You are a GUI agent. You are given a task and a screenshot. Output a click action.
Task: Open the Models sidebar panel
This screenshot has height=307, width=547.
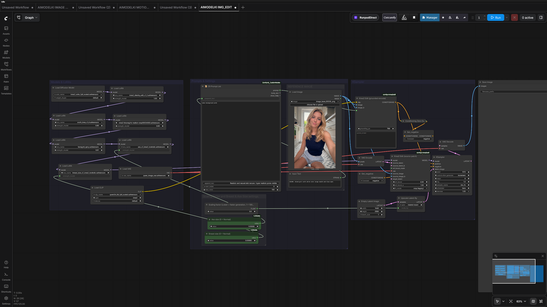coord(6,54)
